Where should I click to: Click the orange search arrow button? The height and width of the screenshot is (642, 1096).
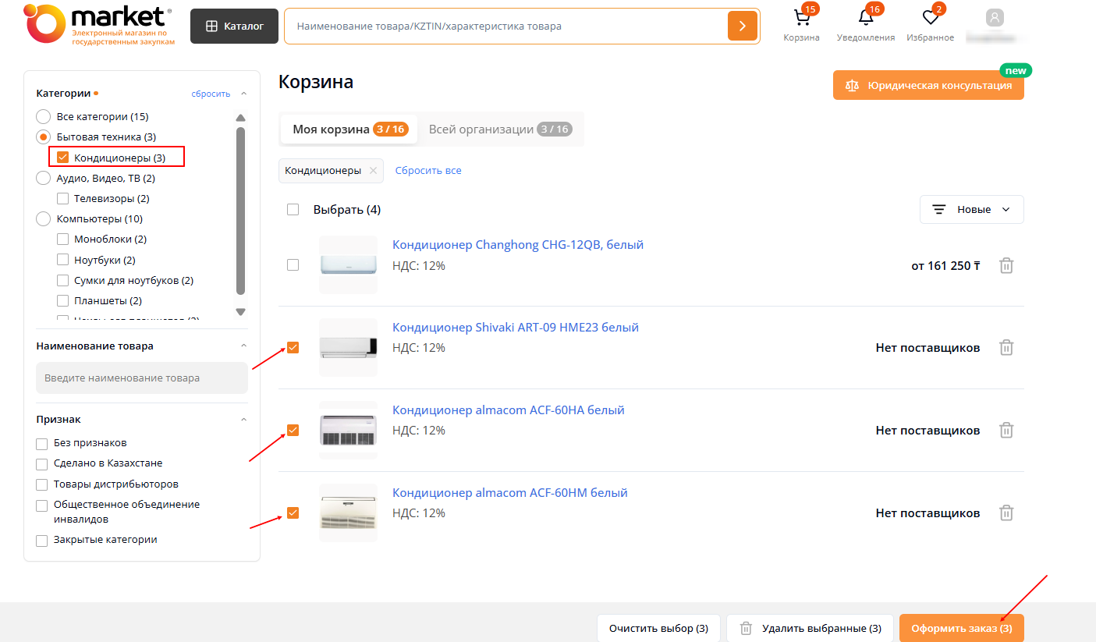(x=743, y=26)
